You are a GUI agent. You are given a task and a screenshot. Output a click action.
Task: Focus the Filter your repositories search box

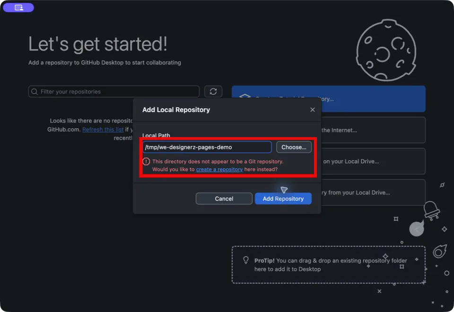(114, 91)
